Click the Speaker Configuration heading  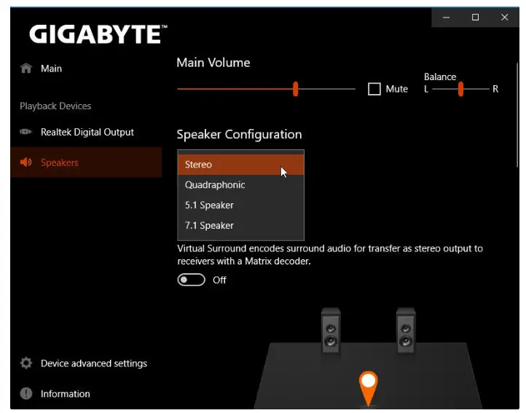239,134
